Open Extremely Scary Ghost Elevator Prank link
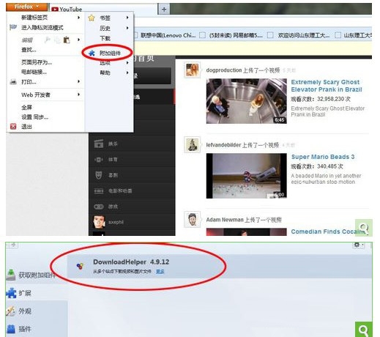Screen dimensions: 380x337 (x=327, y=86)
